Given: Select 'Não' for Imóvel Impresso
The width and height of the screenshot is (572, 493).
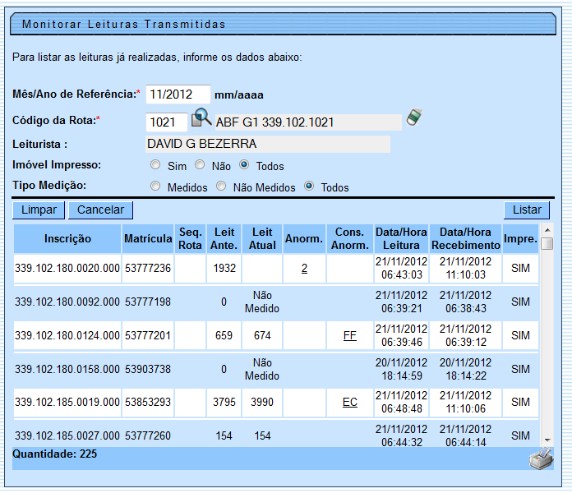Looking at the screenshot, I should [200, 165].
